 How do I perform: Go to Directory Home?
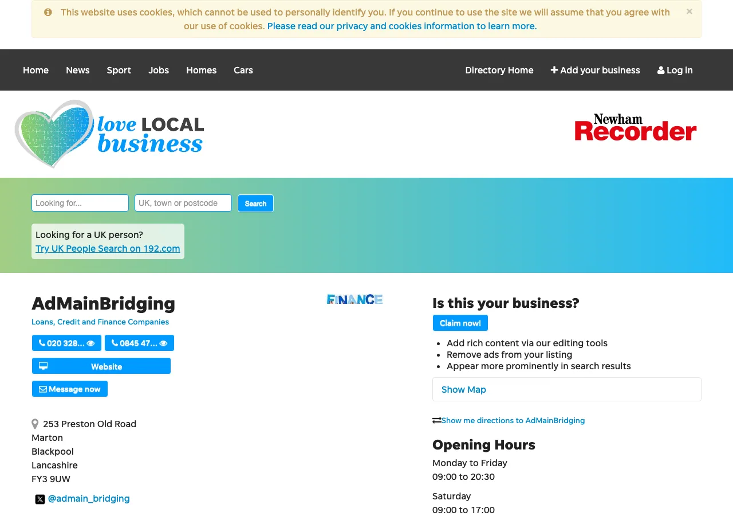499,70
